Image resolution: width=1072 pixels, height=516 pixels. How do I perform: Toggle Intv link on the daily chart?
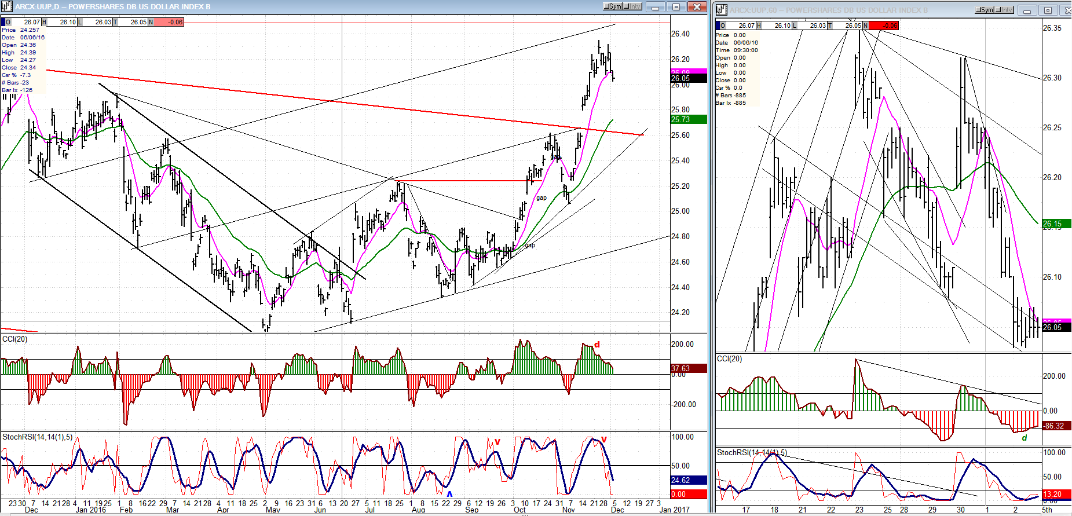click(x=632, y=7)
